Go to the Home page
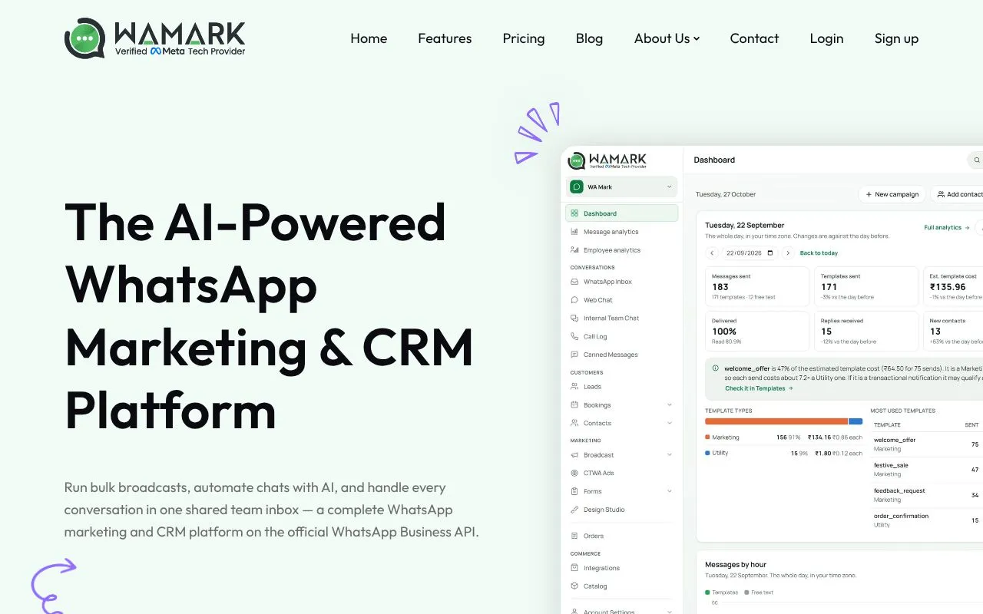The height and width of the screenshot is (614, 983). point(369,38)
